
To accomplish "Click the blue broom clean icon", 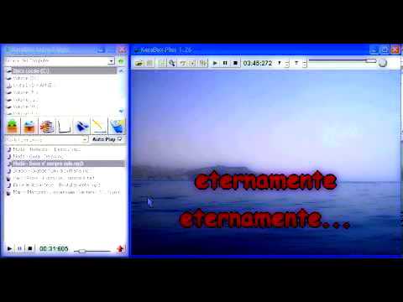I will [x=81, y=126].
